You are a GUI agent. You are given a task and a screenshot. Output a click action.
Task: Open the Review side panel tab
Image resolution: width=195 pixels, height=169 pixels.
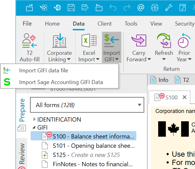(x=22, y=154)
